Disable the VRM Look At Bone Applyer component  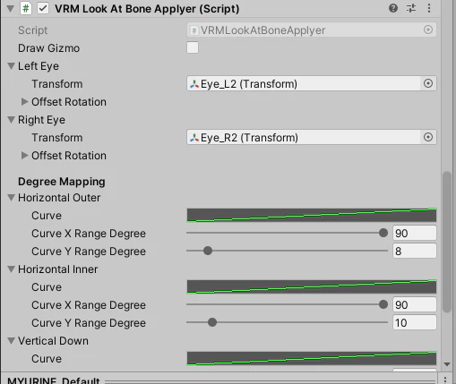(43, 8)
